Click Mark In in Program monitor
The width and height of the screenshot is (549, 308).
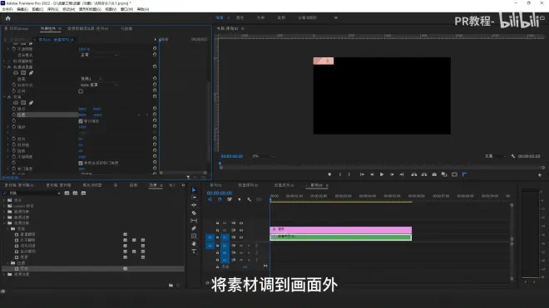pos(340,174)
